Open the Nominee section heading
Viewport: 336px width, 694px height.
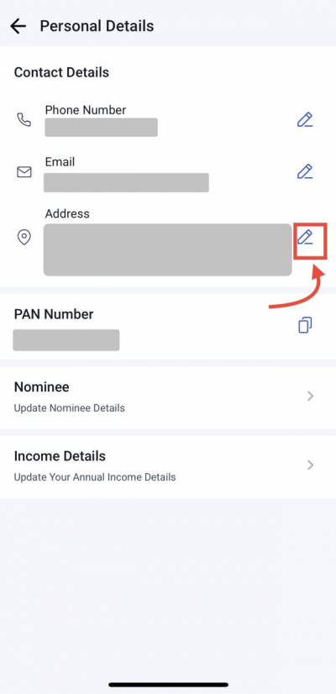point(42,386)
